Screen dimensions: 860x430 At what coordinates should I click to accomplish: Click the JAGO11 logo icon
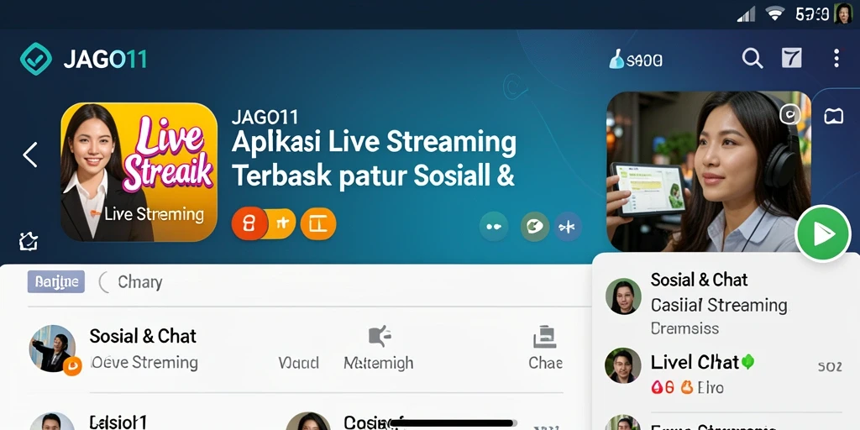(35, 59)
